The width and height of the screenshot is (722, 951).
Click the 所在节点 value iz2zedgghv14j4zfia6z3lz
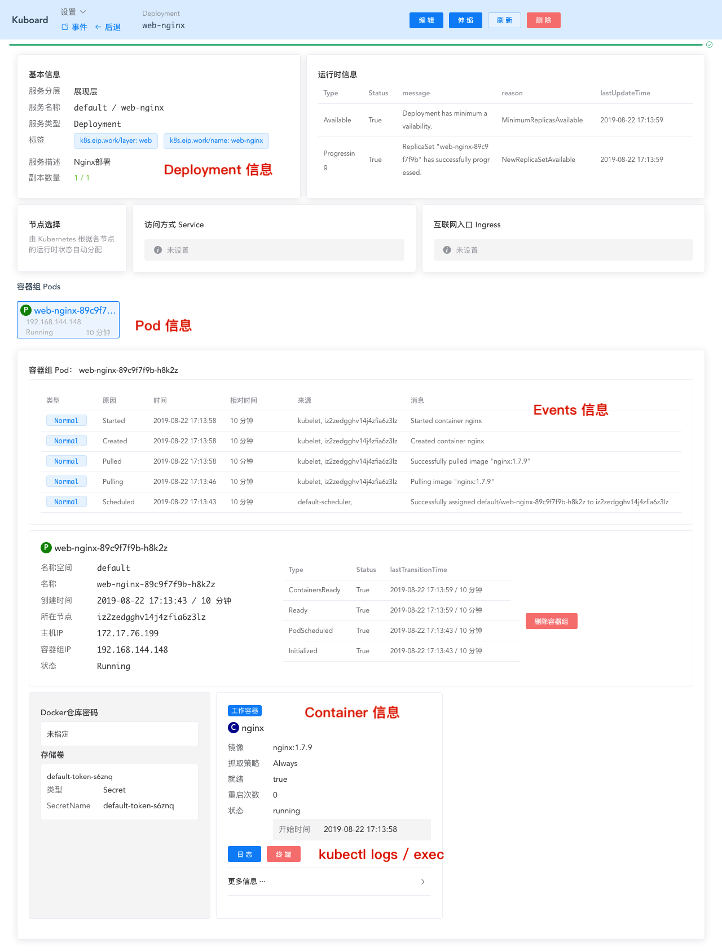151,617
